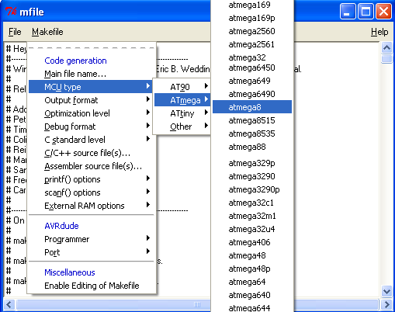The width and height of the screenshot is (395, 312).
Task: Select atmega8515 MCU
Action: tap(252, 120)
